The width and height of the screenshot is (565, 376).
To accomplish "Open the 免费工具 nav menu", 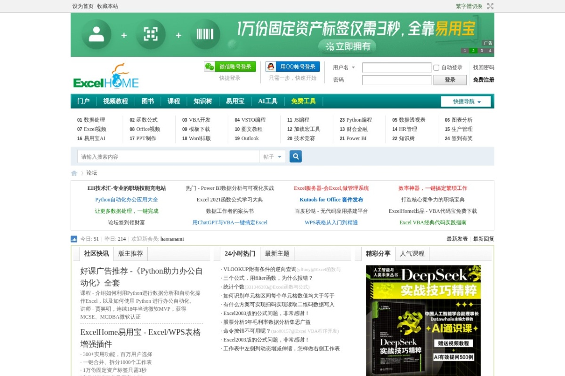I will [x=303, y=101].
